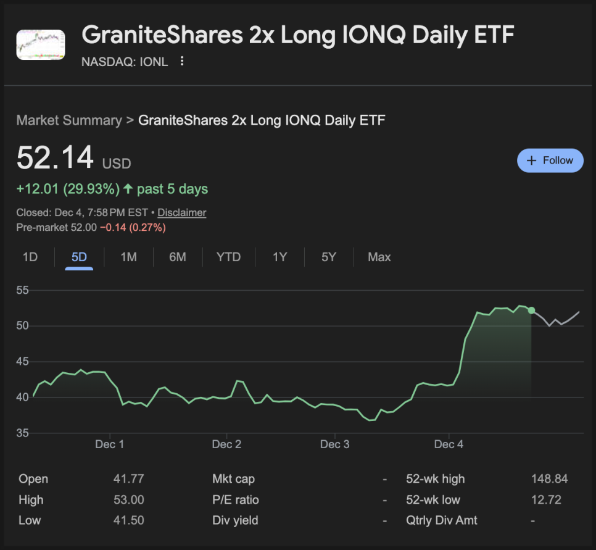596x550 pixels.
Task: Click the 52-wk high value 148.84
Action: pos(549,479)
